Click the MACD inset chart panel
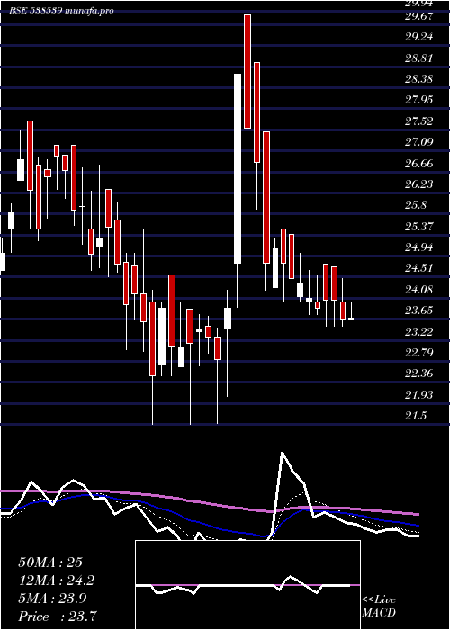 247,585
